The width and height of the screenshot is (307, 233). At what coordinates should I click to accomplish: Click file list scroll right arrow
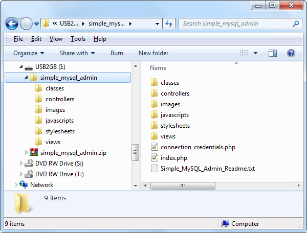[x=298, y=185]
